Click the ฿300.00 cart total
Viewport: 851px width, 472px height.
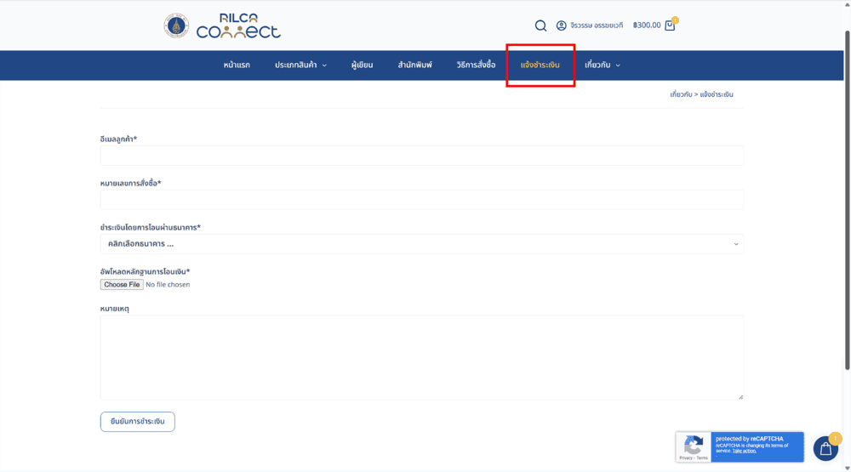(647, 26)
